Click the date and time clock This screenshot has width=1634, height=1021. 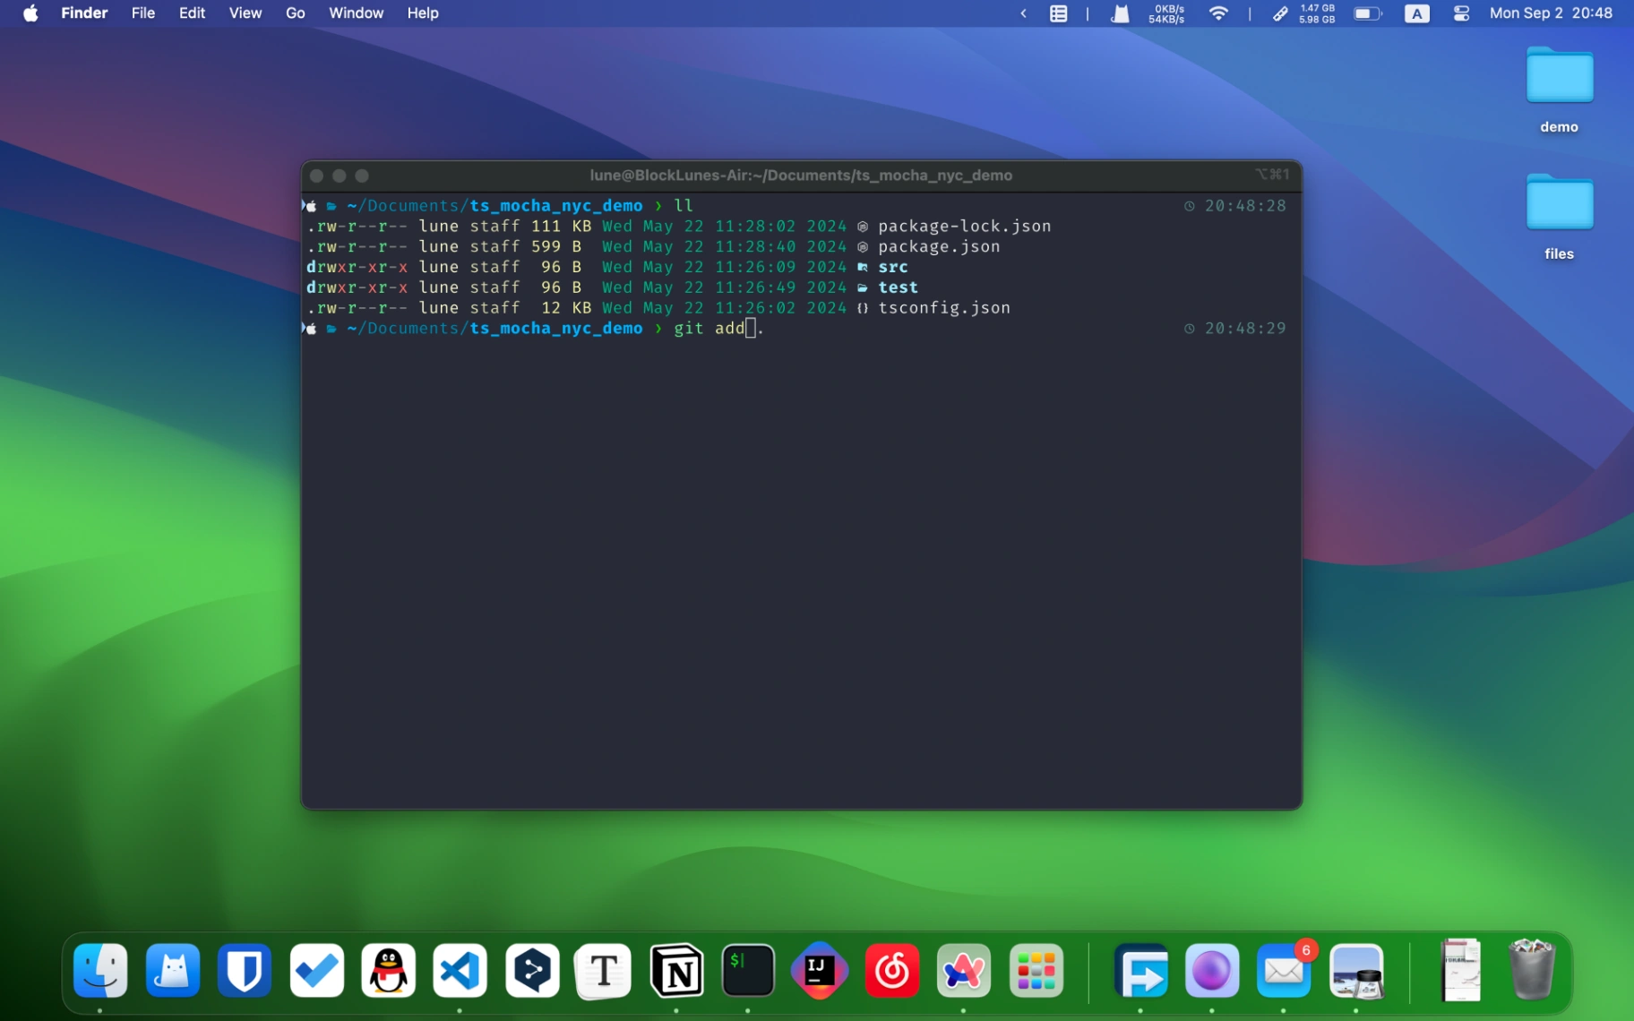pyautogui.click(x=1551, y=13)
